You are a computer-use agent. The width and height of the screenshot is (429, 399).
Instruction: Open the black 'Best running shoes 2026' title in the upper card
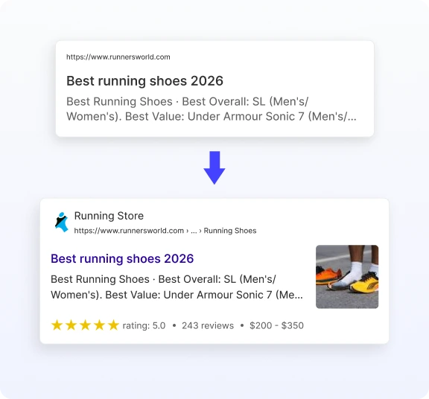[144, 81]
